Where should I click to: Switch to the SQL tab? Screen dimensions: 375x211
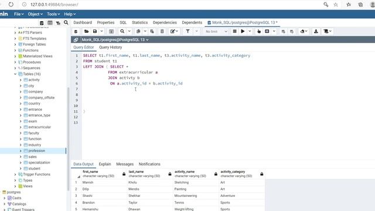tap(123, 22)
